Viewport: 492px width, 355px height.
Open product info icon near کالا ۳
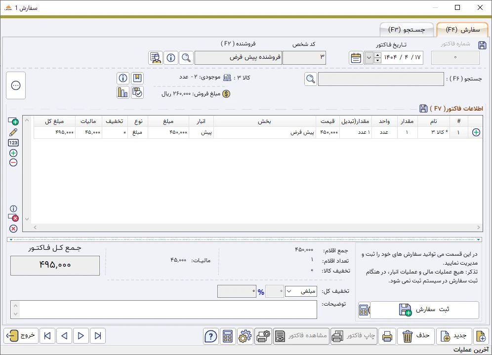pos(123,78)
